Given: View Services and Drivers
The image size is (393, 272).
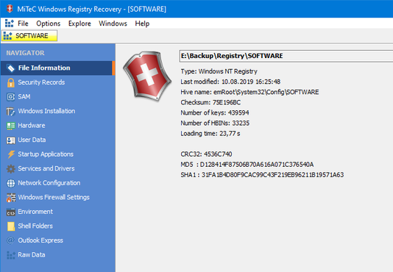Looking at the screenshot, I should pos(57,169).
